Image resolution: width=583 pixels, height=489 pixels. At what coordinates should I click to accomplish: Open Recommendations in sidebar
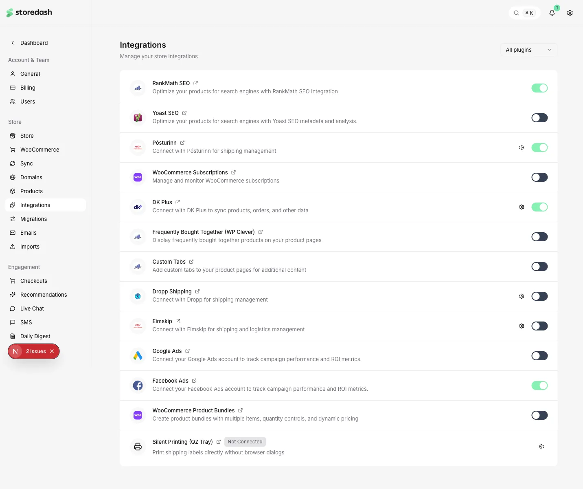(x=46, y=295)
